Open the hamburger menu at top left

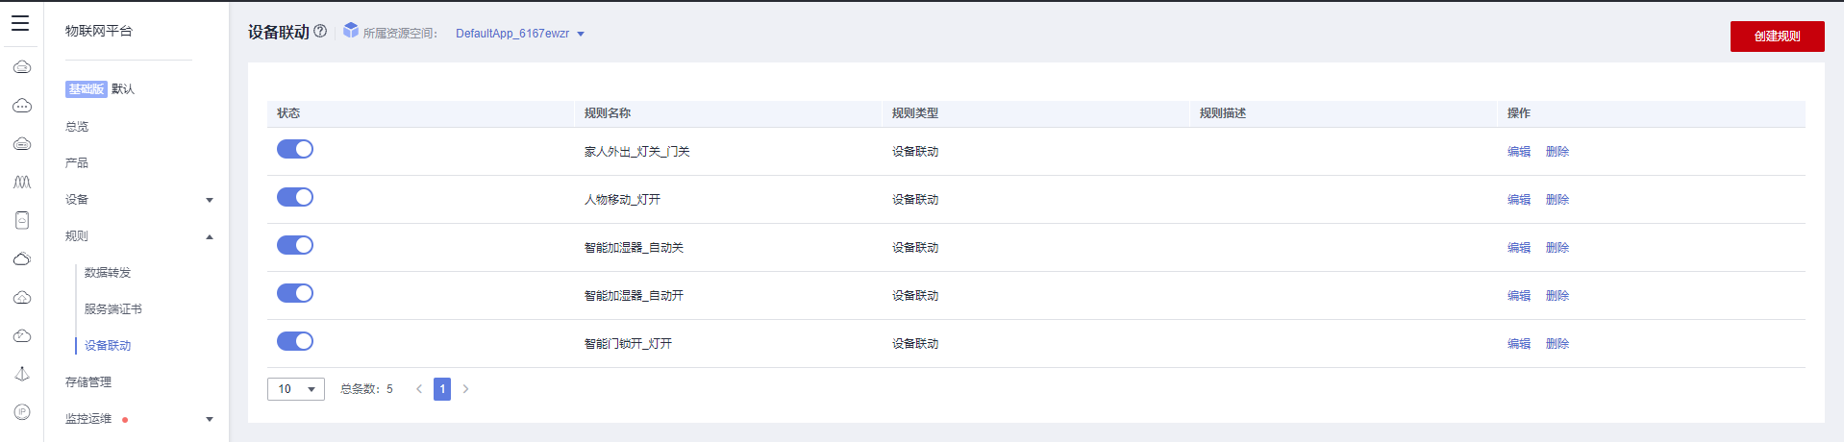pyautogui.click(x=20, y=23)
